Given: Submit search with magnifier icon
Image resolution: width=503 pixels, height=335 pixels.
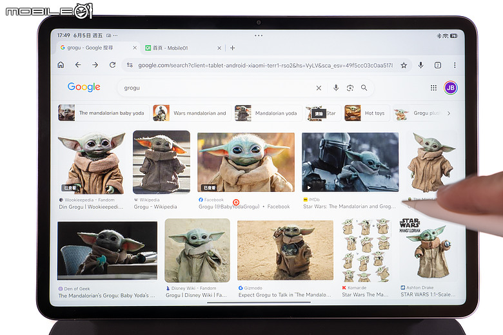Looking at the screenshot, I should click(364, 88).
